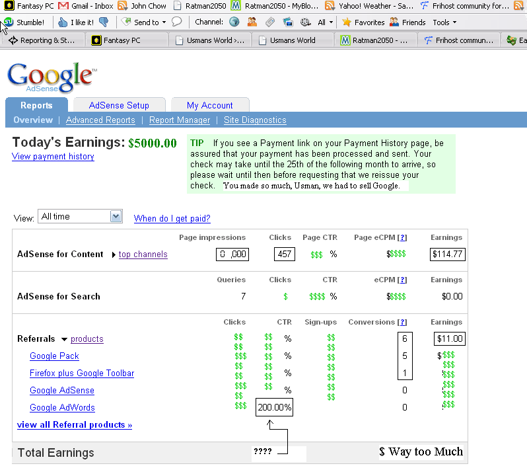The height and width of the screenshot is (470, 527).
Task: Click the 457 clicks value
Action: 285,254
